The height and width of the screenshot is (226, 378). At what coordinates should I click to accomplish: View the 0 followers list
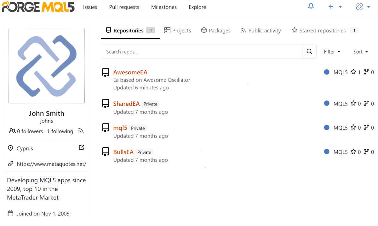coord(30,131)
